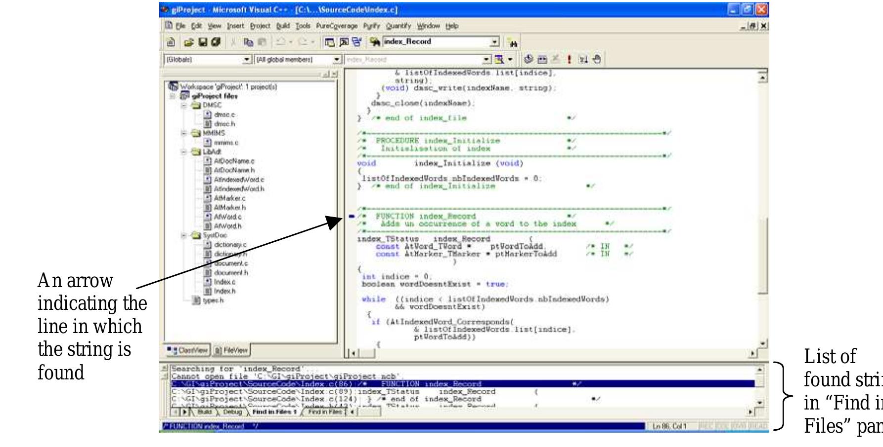Click the Save All toolbar icon

(216, 43)
